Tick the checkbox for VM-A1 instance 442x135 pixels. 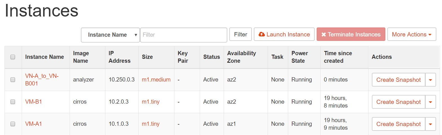13,124
